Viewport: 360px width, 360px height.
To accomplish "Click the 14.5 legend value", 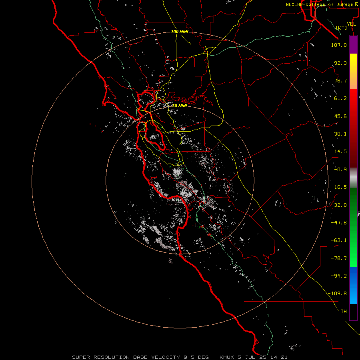I will pos(340,152).
